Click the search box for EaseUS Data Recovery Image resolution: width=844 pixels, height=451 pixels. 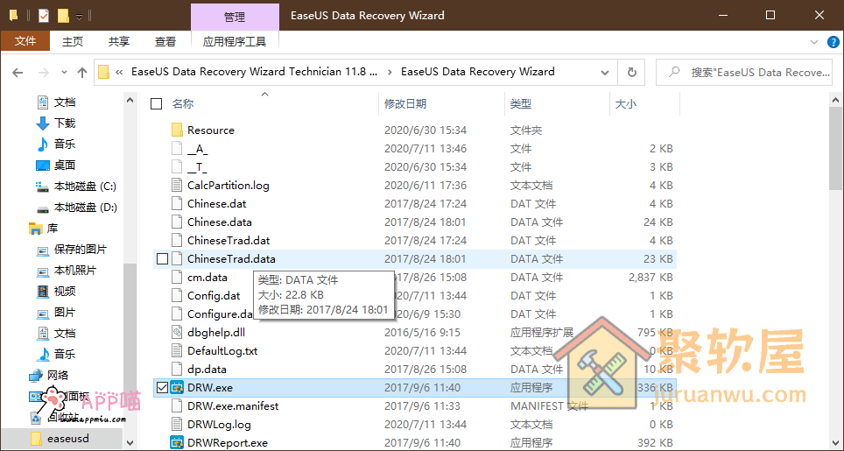pos(744,72)
